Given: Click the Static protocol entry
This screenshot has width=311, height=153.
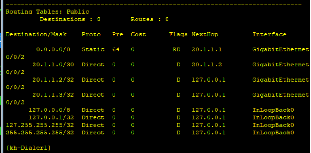Looking at the screenshot, I should coord(93,49).
